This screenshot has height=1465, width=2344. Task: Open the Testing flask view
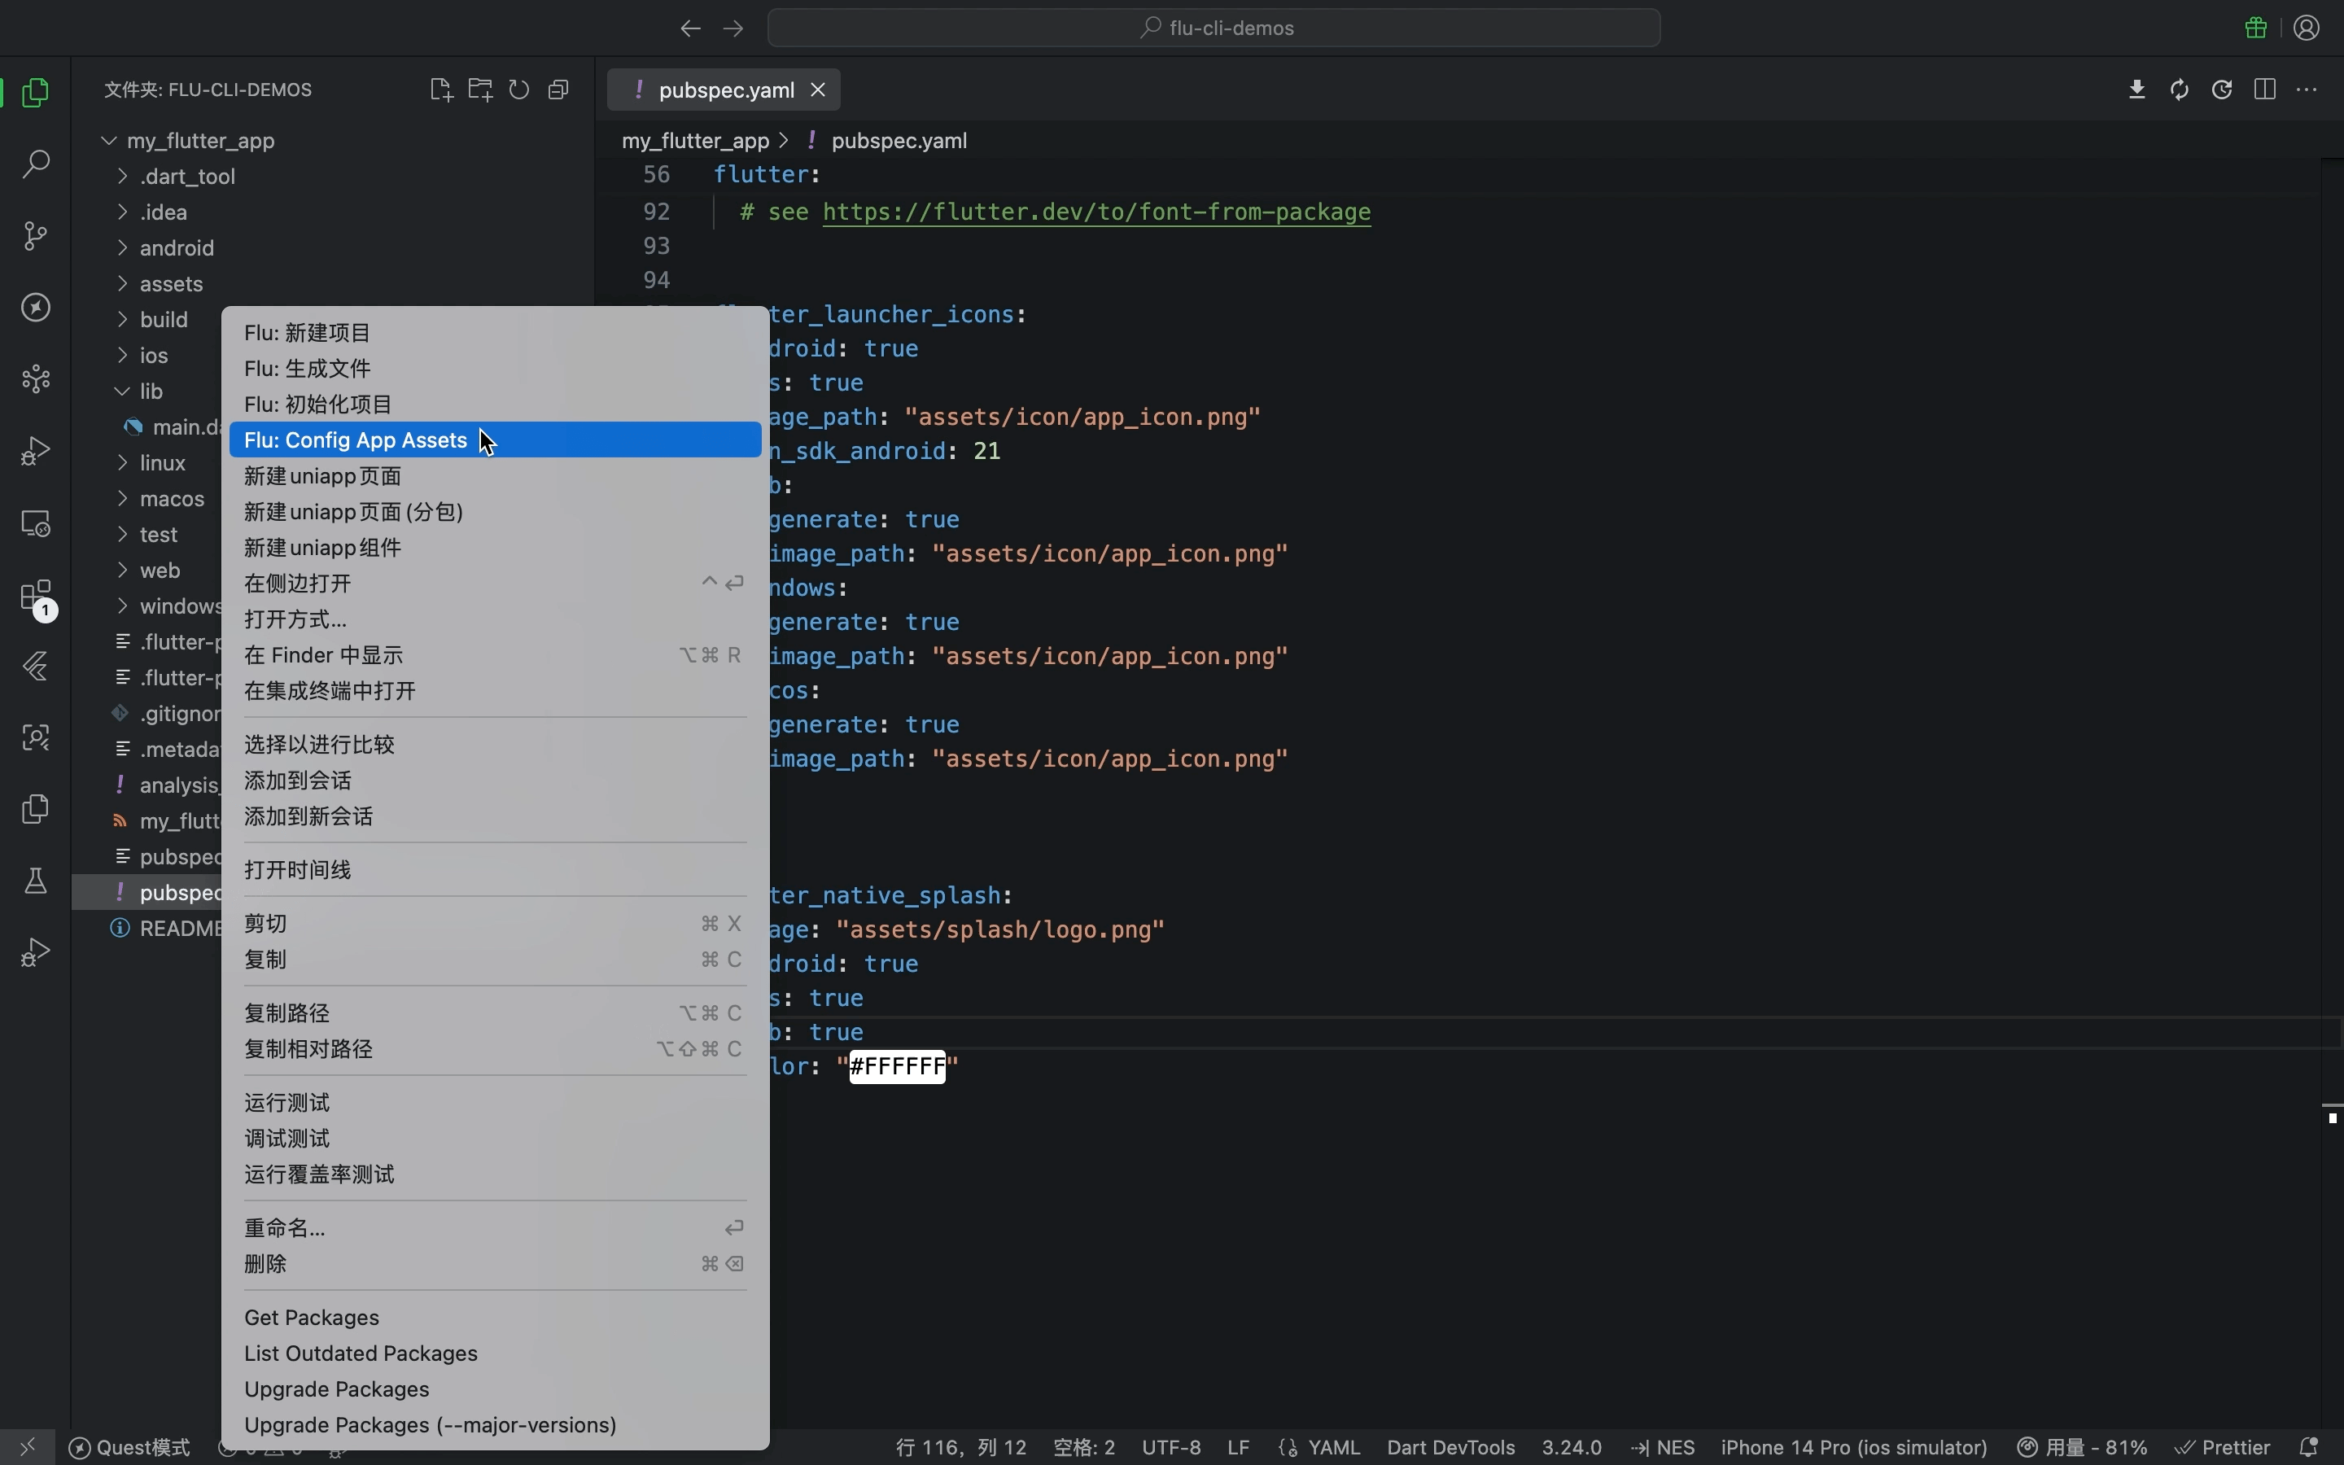(x=36, y=880)
